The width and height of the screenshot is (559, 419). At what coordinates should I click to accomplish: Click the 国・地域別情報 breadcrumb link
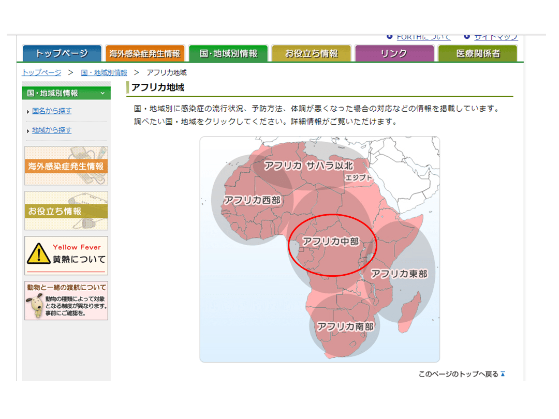click(104, 72)
